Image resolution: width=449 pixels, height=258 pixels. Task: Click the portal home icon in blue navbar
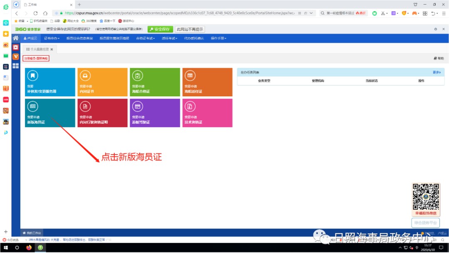point(16,38)
